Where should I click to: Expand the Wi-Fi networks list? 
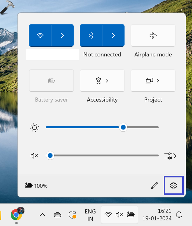pos(62,35)
